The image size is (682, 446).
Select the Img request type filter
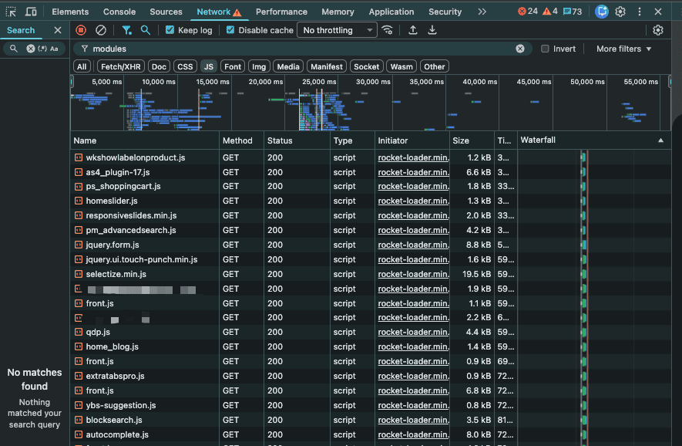(259, 66)
